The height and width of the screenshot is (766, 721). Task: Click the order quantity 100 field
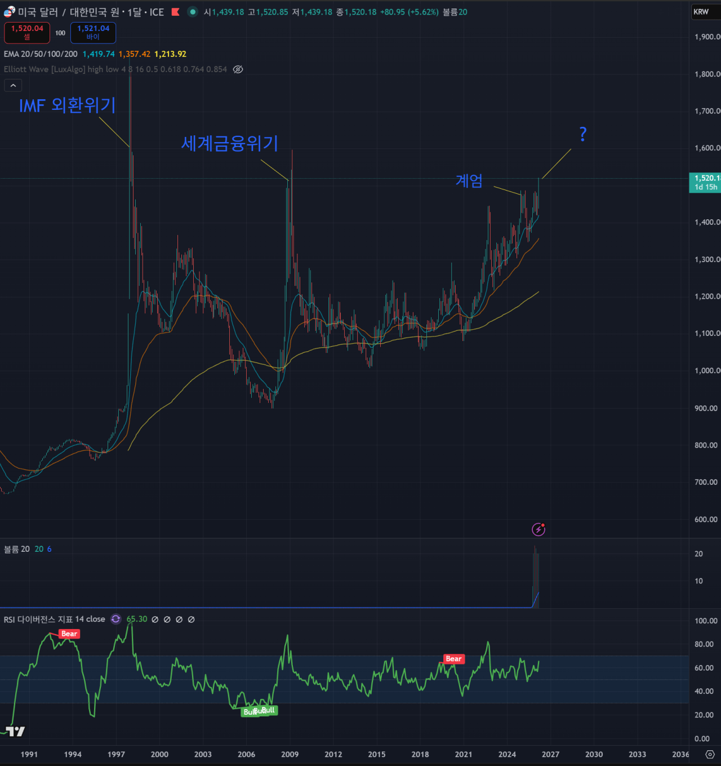(x=60, y=33)
